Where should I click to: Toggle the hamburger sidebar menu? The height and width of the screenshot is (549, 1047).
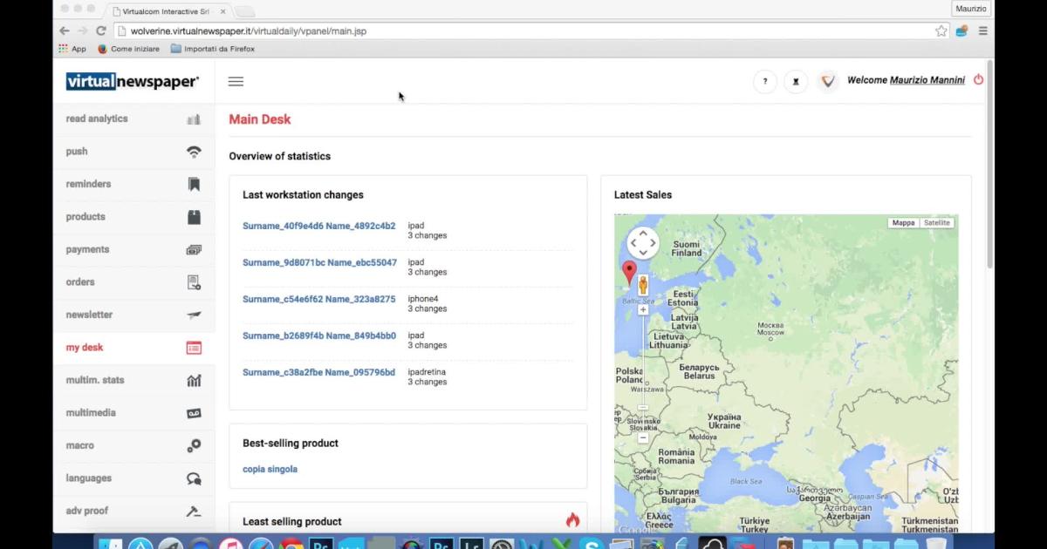click(x=236, y=82)
